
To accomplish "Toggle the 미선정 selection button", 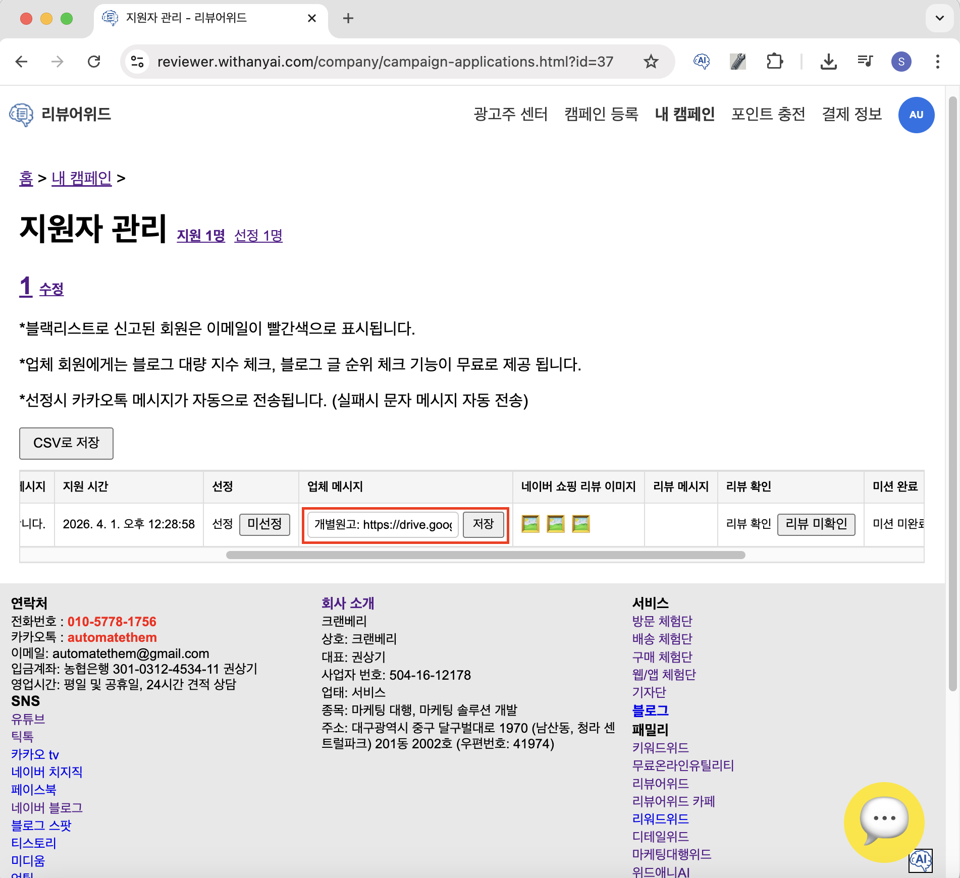I will coord(264,524).
